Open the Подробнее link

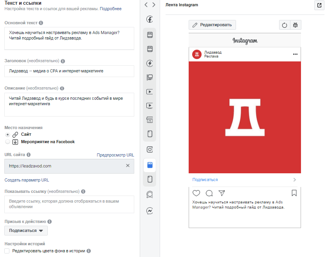click(110, 9)
